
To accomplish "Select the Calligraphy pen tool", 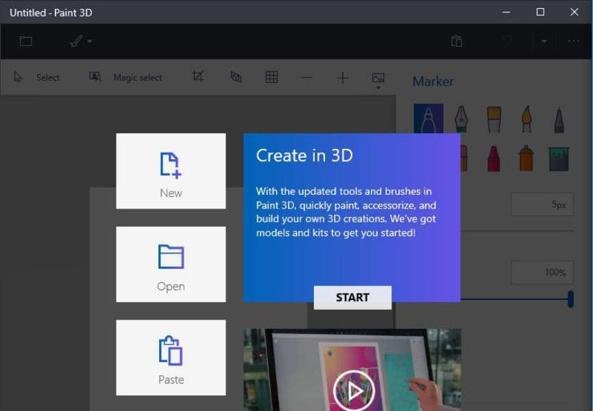I will click(x=461, y=117).
